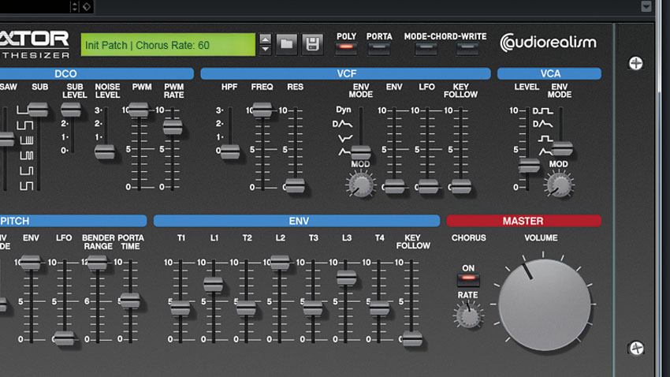This screenshot has width=670, height=377.
Task: Click the ENV T1 slider handle
Action: pyautogui.click(x=181, y=308)
